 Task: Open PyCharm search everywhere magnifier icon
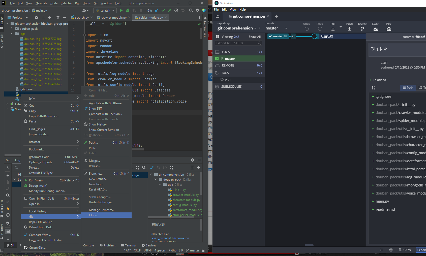point(191,10)
